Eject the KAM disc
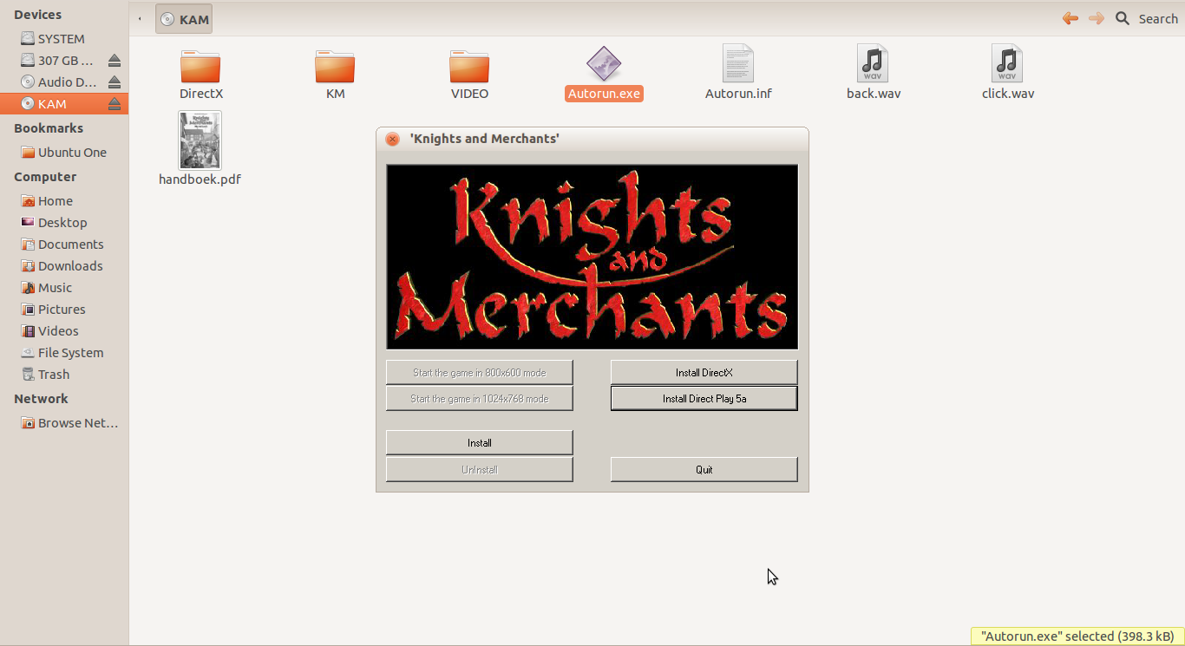 pos(115,104)
